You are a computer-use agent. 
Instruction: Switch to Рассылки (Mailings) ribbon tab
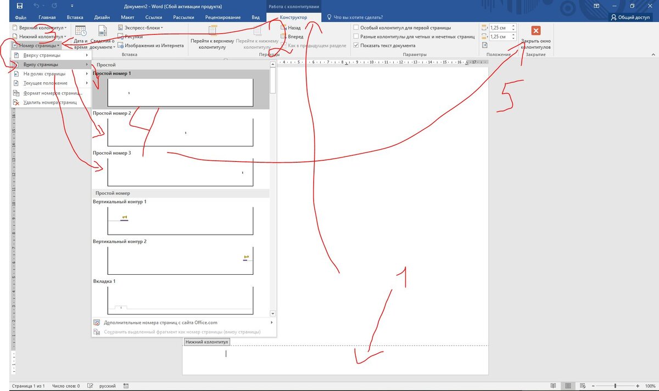tap(183, 18)
